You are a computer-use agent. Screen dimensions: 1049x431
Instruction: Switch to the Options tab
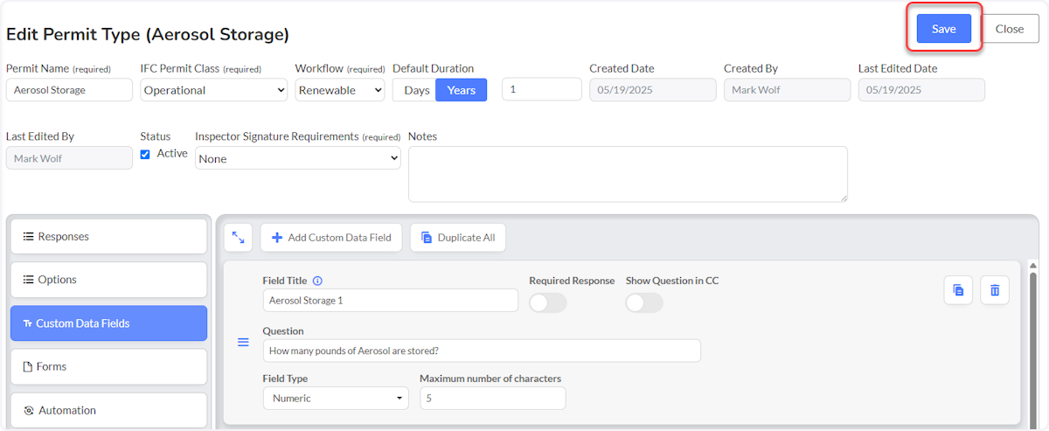pos(108,280)
